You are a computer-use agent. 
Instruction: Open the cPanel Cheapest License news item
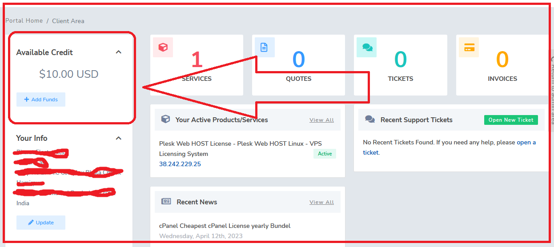pos(225,226)
